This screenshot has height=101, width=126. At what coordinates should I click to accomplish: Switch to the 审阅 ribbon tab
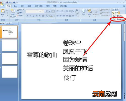48,6
